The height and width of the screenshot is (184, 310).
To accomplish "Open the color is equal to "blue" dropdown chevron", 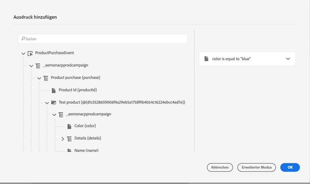I will pyautogui.click(x=288, y=59).
